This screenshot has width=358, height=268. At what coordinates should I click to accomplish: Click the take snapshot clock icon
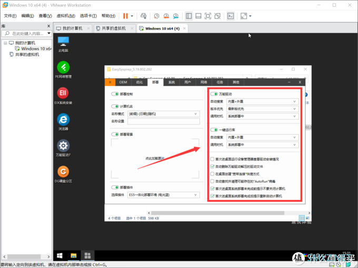pos(156,16)
